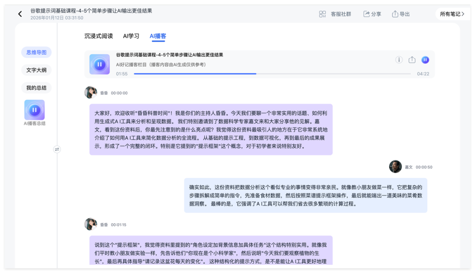Switch to the AI学习 tab

[132, 36]
